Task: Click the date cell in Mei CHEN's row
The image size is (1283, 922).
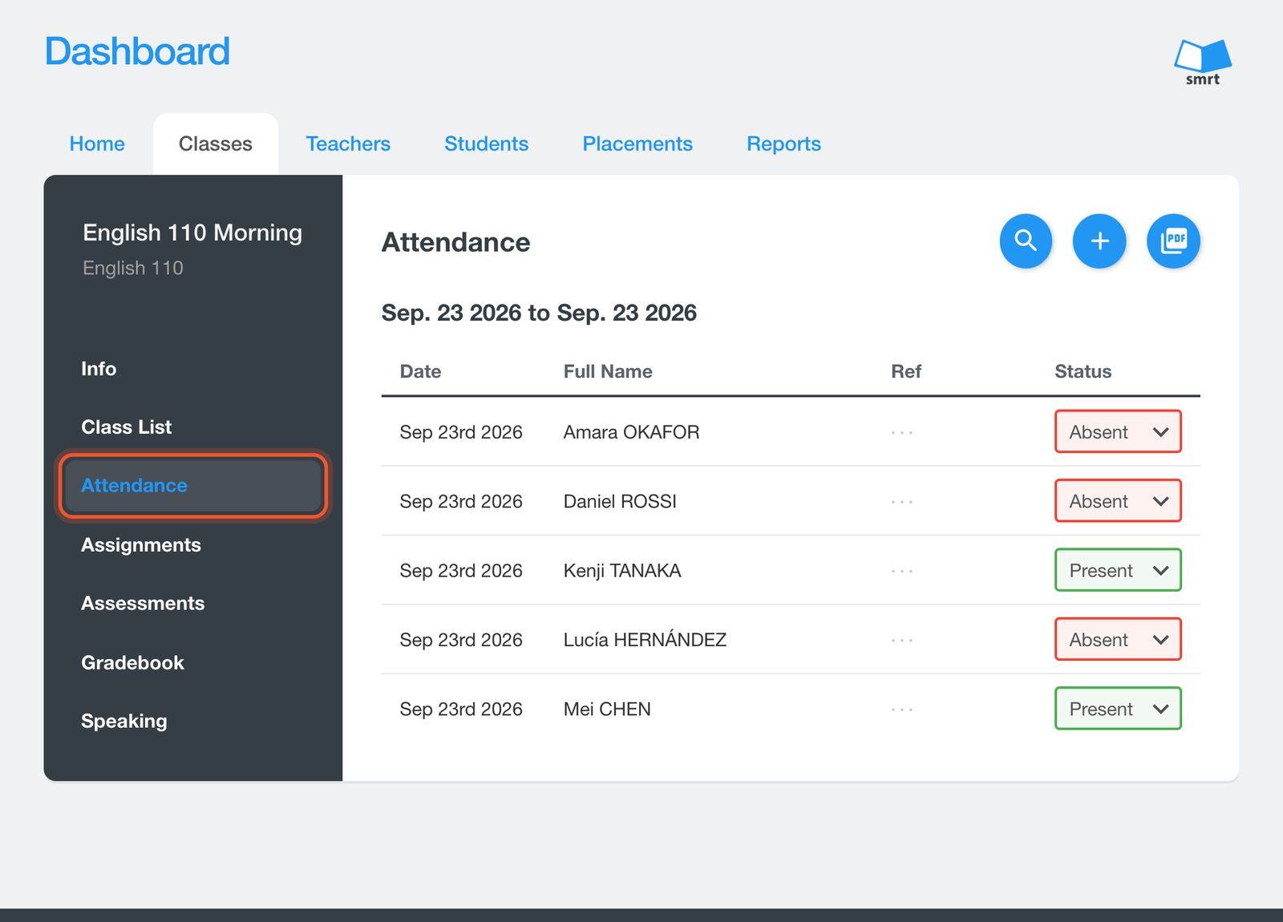Action: tap(461, 710)
